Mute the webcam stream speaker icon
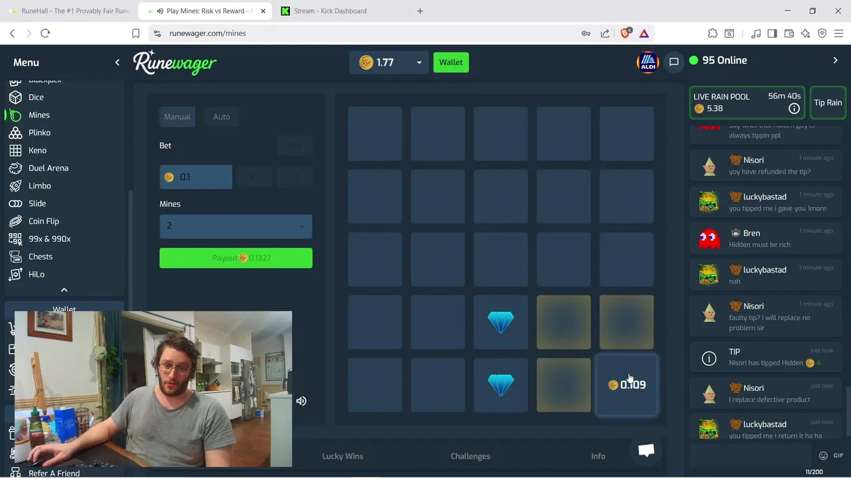This screenshot has height=478, width=851. (x=301, y=401)
